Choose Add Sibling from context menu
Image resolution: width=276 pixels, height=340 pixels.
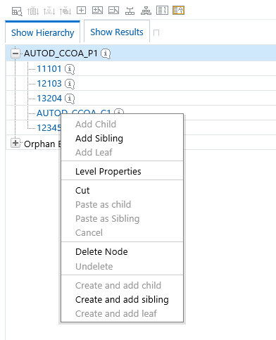coord(99,139)
